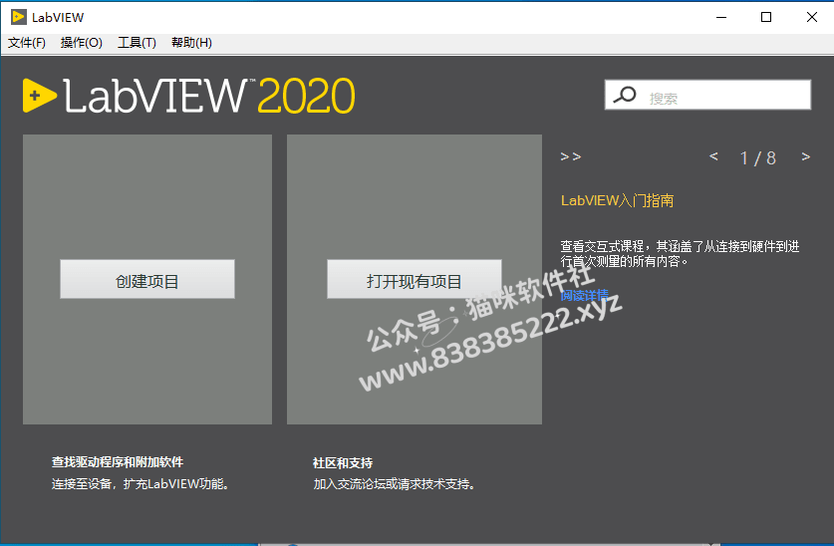Click 连接至设备，扩充LabVIEW功能 description text

pos(140,484)
